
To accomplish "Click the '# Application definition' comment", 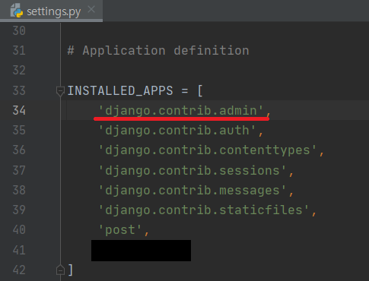I will pos(158,51).
